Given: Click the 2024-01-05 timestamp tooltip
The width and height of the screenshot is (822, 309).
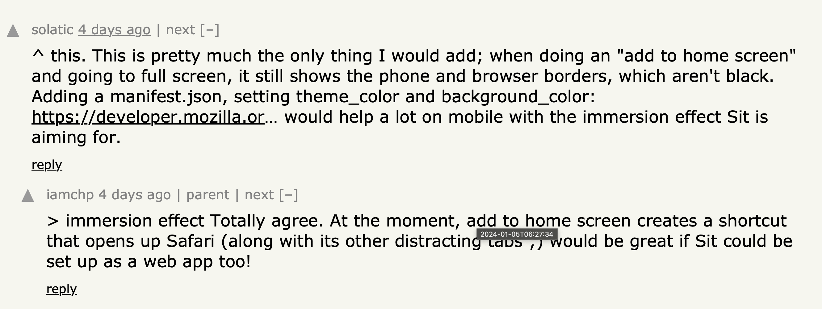Looking at the screenshot, I should click(x=517, y=234).
